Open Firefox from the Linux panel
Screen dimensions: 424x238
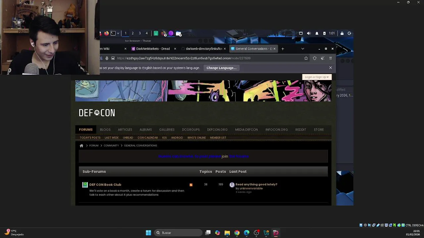106,33
